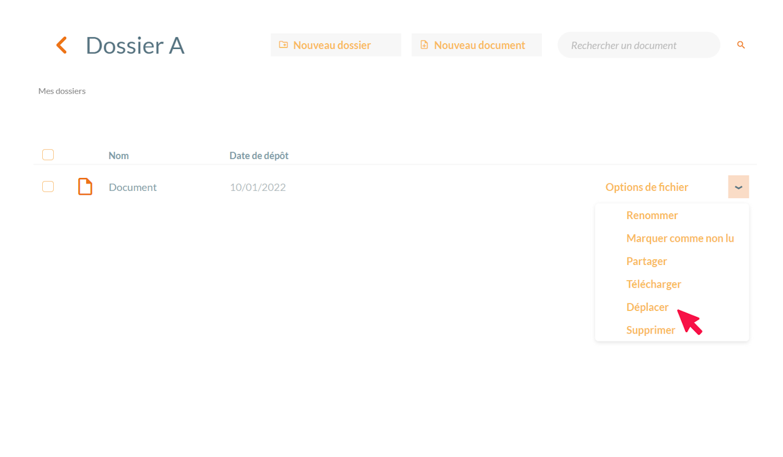
Task: Click the Nouveau document button
Action: (477, 45)
